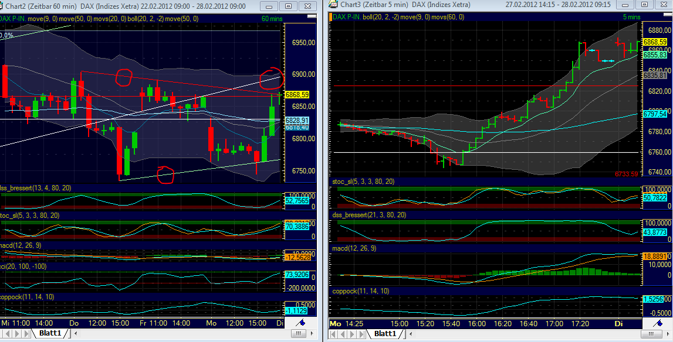Click the 70,3886 stochastic value in Chart2
This screenshot has width=673, height=342.
[x=297, y=227]
